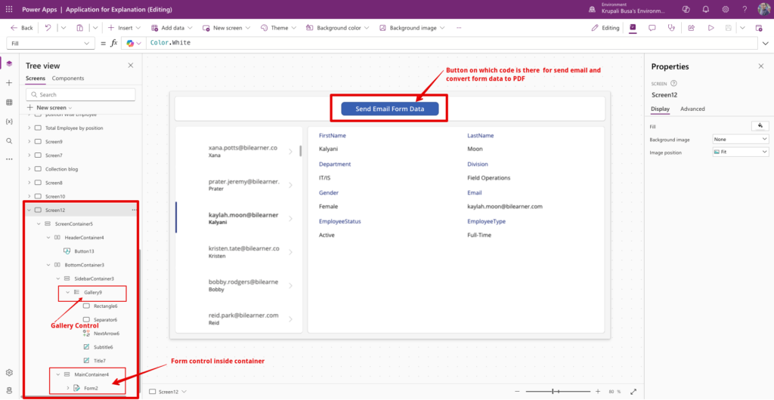
Task: Open toolbar overflow ellipsis menu
Action: coord(459,28)
